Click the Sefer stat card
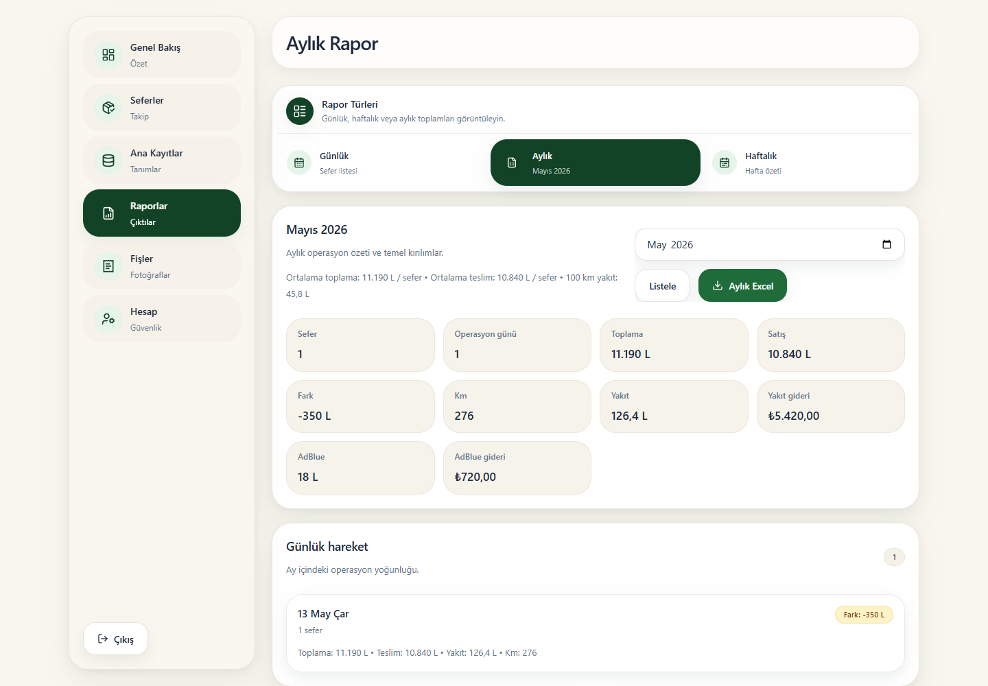The width and height of the screenshot is (988, 686). (360, 345)
